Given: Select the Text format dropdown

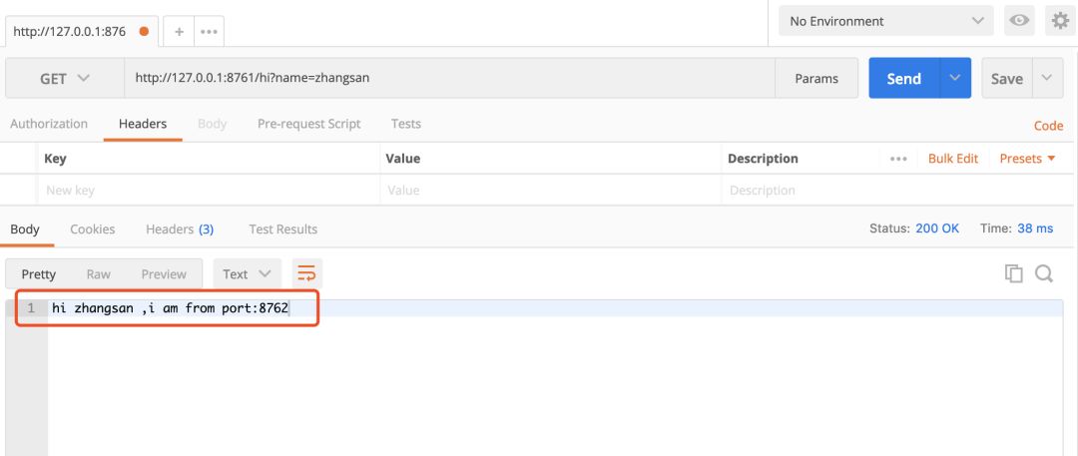Looking at the screenshot, I should (x=247, y=273).
